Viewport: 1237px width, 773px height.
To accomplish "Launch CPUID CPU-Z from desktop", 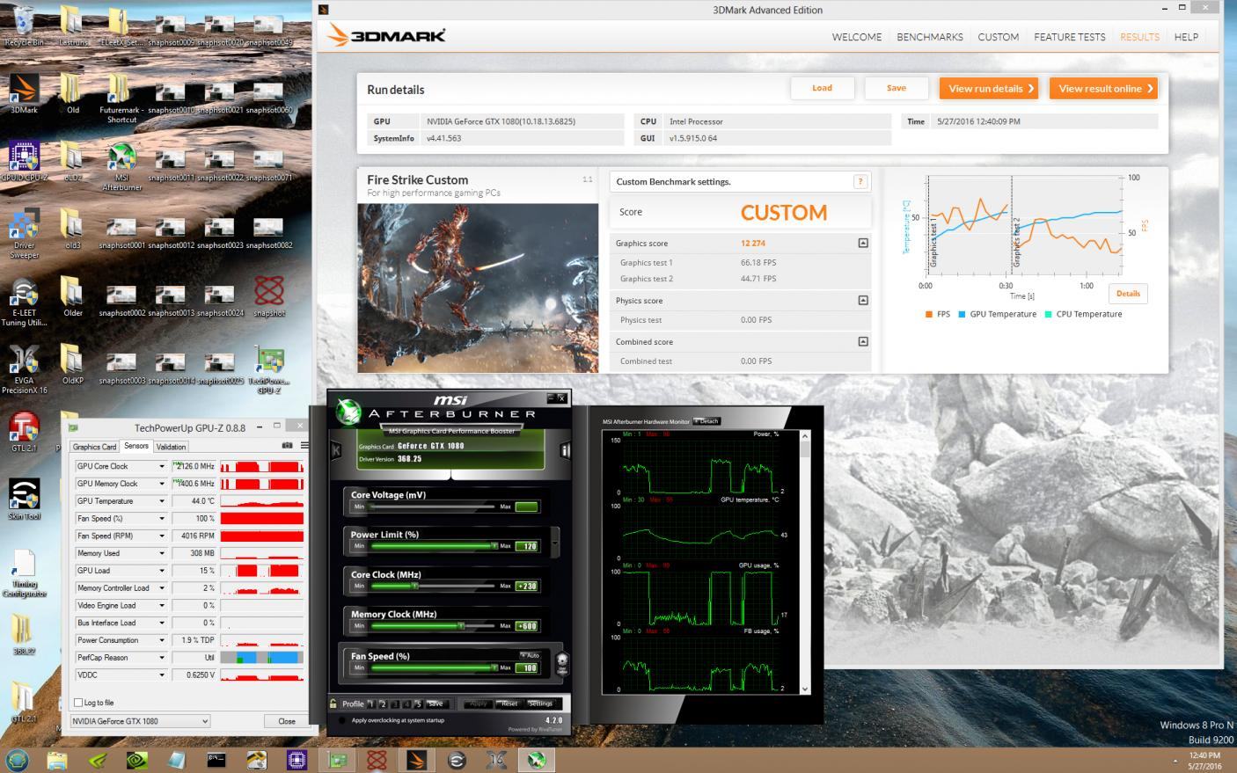I will (x=24, y=160).
